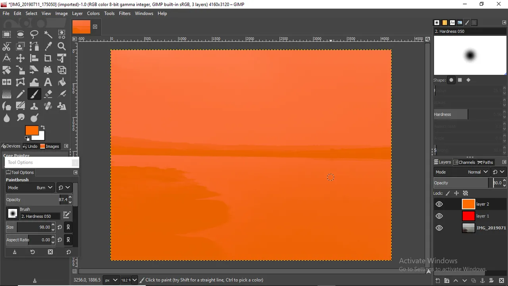Select the Crop tool
The height and width of the screenshot is (286, 508).
pos(48,58)
